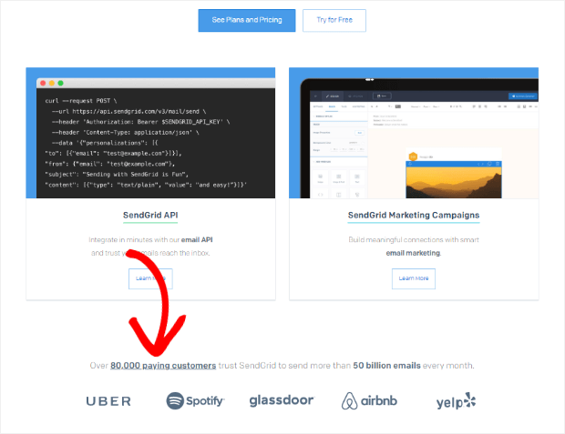Click the See Plans and Pricing button

pos(247,21)
